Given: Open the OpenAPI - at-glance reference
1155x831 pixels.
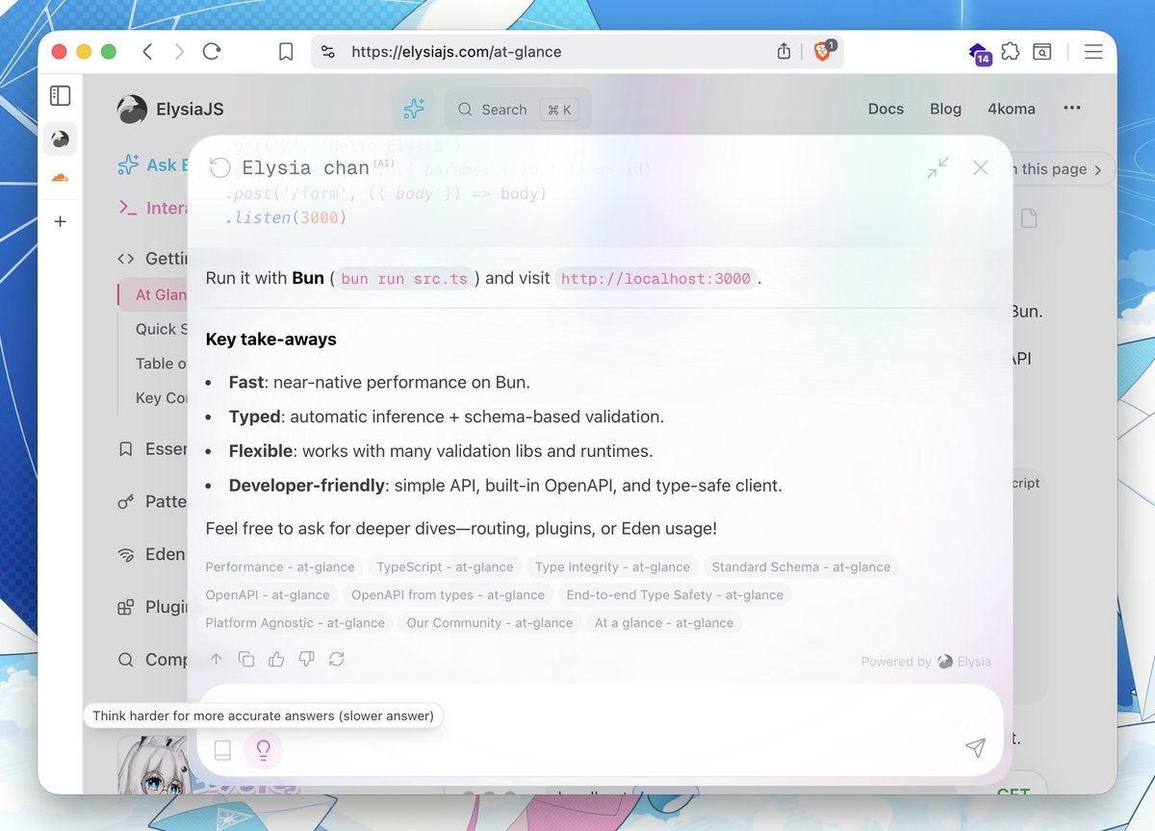Looking at the screenshot, I should [x=268, y=595].
